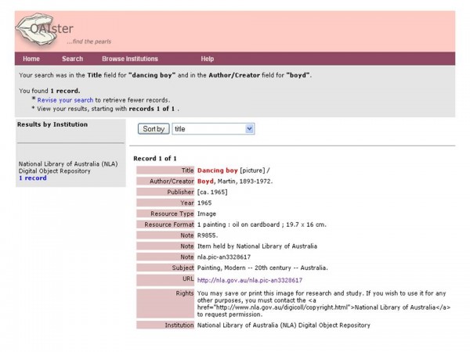The width and height of the screenshot is (470, 352).
Task: Expand the sort order dropdown showing 'title'
Action: click(213, 129)
